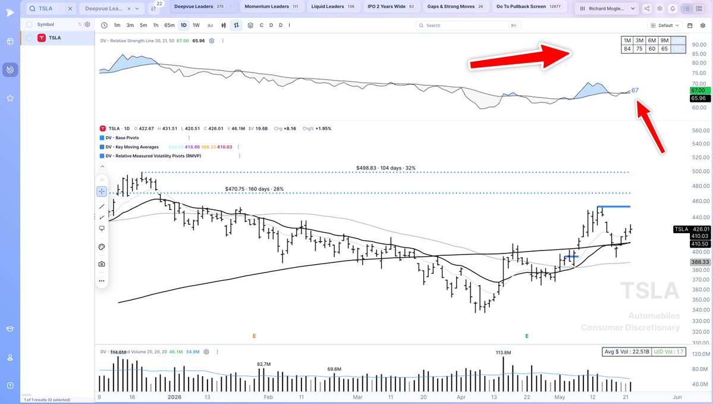Toggle DV - Base Pivots visibility box
This screenshot has width=713, height=404.
102,138
